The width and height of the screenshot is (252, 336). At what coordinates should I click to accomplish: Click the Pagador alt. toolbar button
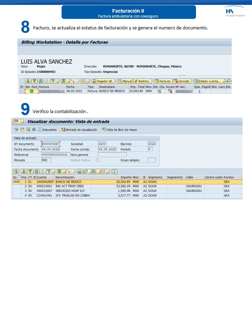[x=103, y=81]
